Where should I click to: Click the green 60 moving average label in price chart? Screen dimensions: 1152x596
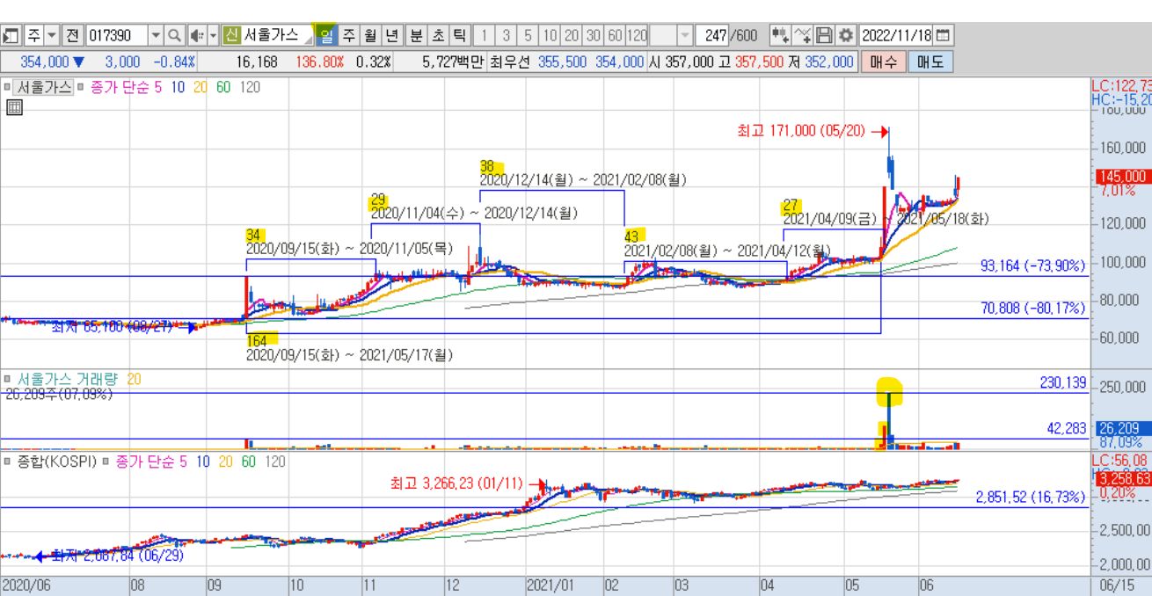[x=223, y=88]
